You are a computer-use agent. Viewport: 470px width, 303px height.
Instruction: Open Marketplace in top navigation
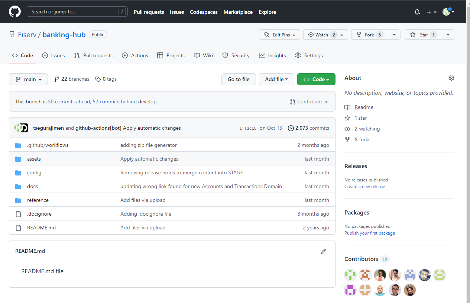(238, 12)
